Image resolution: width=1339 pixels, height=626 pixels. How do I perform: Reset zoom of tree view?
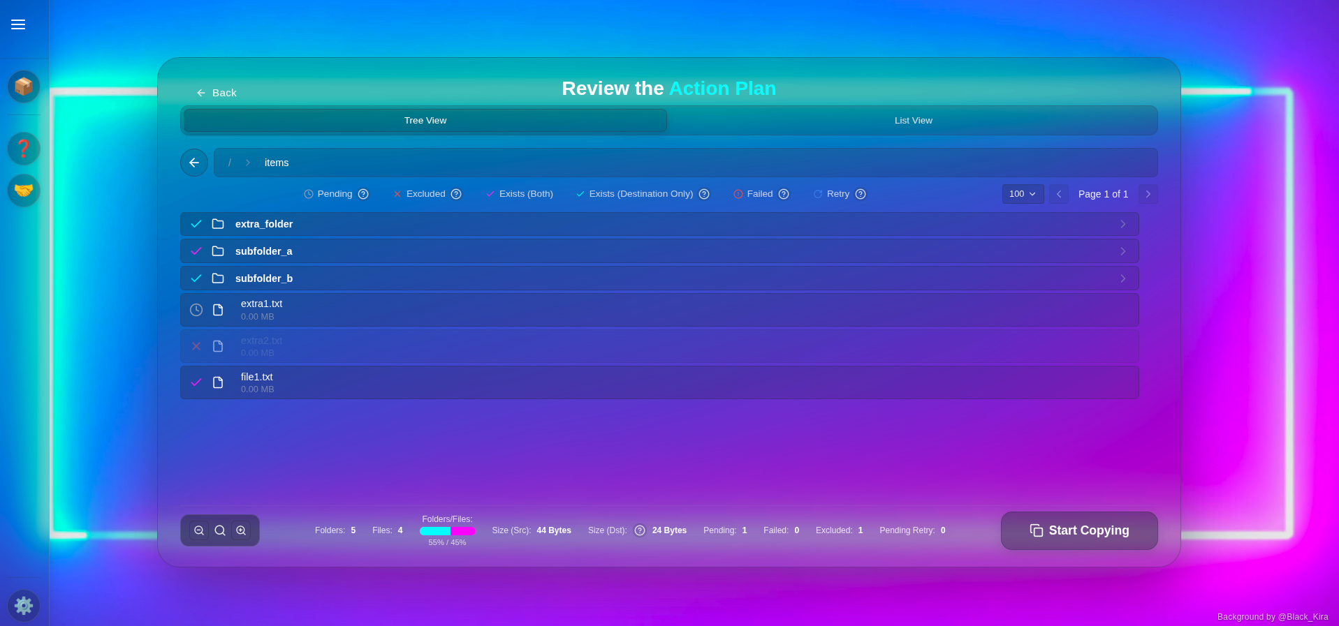point(220,530)
